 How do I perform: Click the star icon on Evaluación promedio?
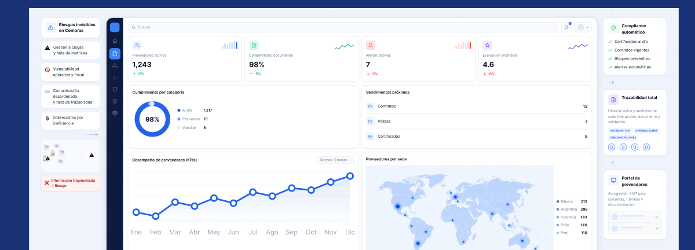coord(487,45)
